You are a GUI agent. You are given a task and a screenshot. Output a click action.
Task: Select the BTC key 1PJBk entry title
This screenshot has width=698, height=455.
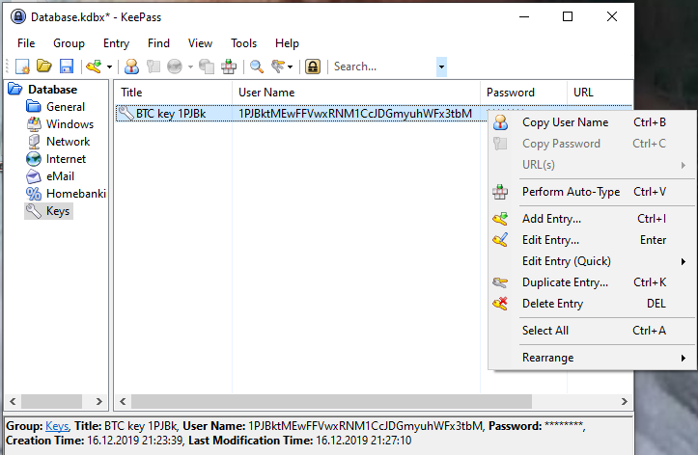point(171,114)
